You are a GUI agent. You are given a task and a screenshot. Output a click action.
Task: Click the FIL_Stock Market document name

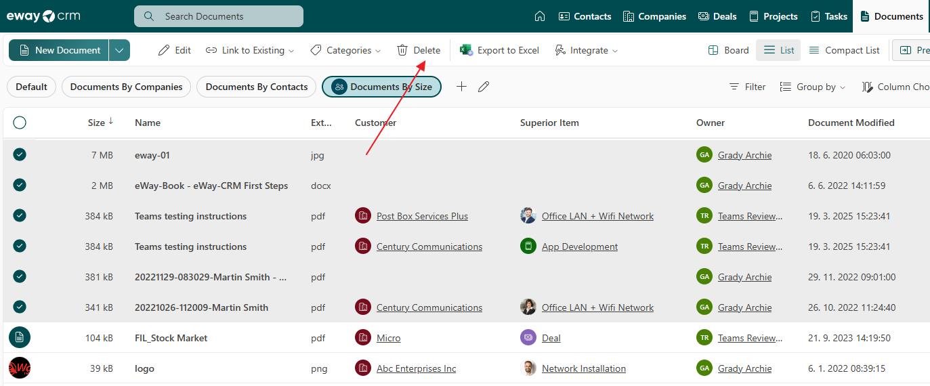pos(171,338)
